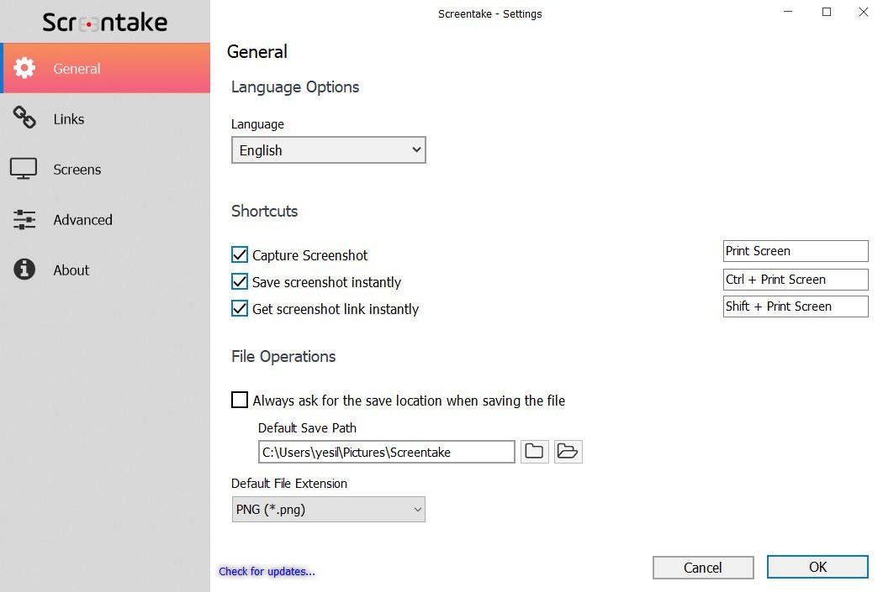Switch to the Advanced settings tab
This screenshot has width=883, height=592.
point(82,220)
